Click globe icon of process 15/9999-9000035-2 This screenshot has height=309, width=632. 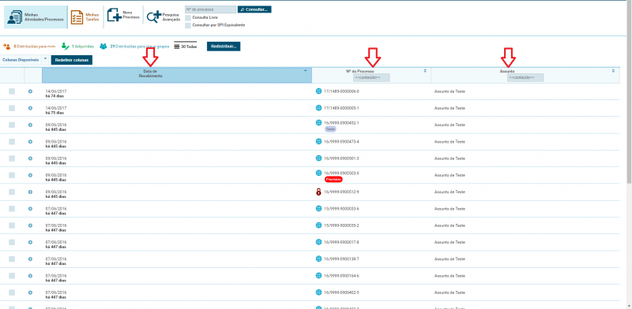click(319, 225)
